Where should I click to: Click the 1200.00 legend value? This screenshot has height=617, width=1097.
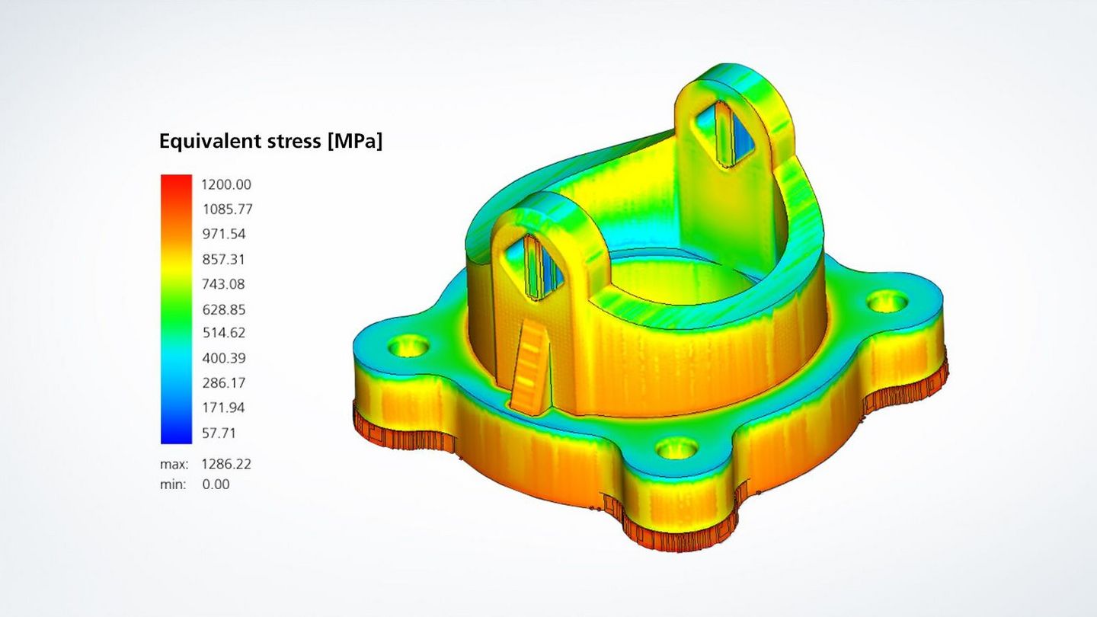pyautogui.click(x=226, y=184)
